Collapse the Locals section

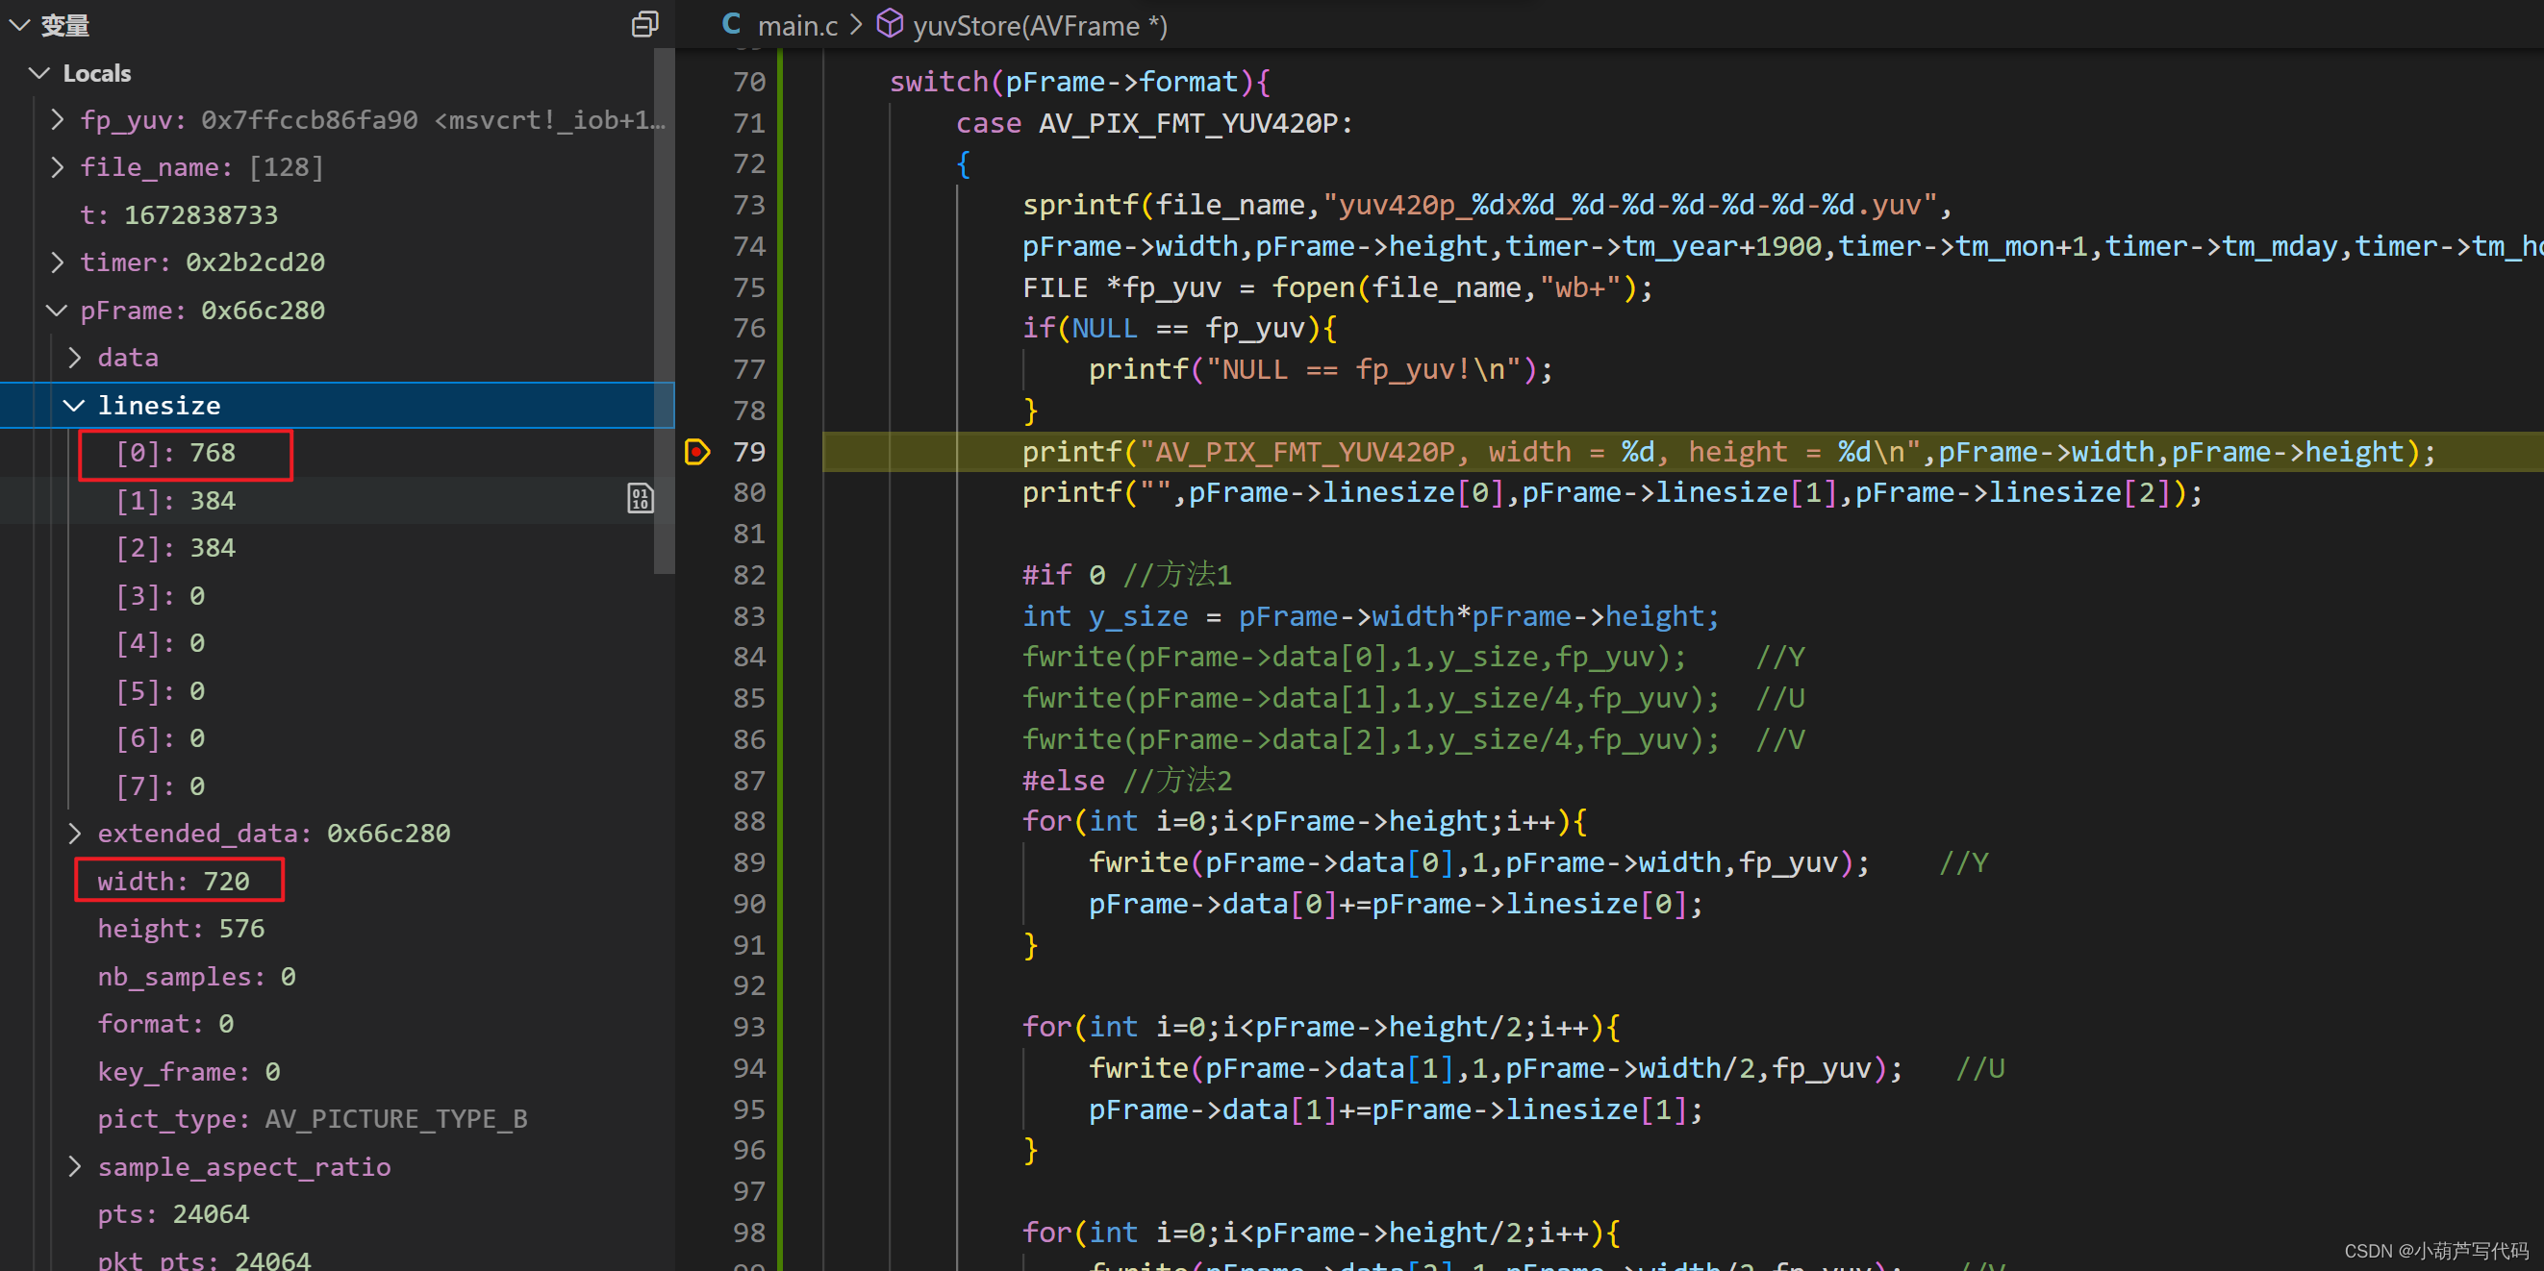click(38, 72)
